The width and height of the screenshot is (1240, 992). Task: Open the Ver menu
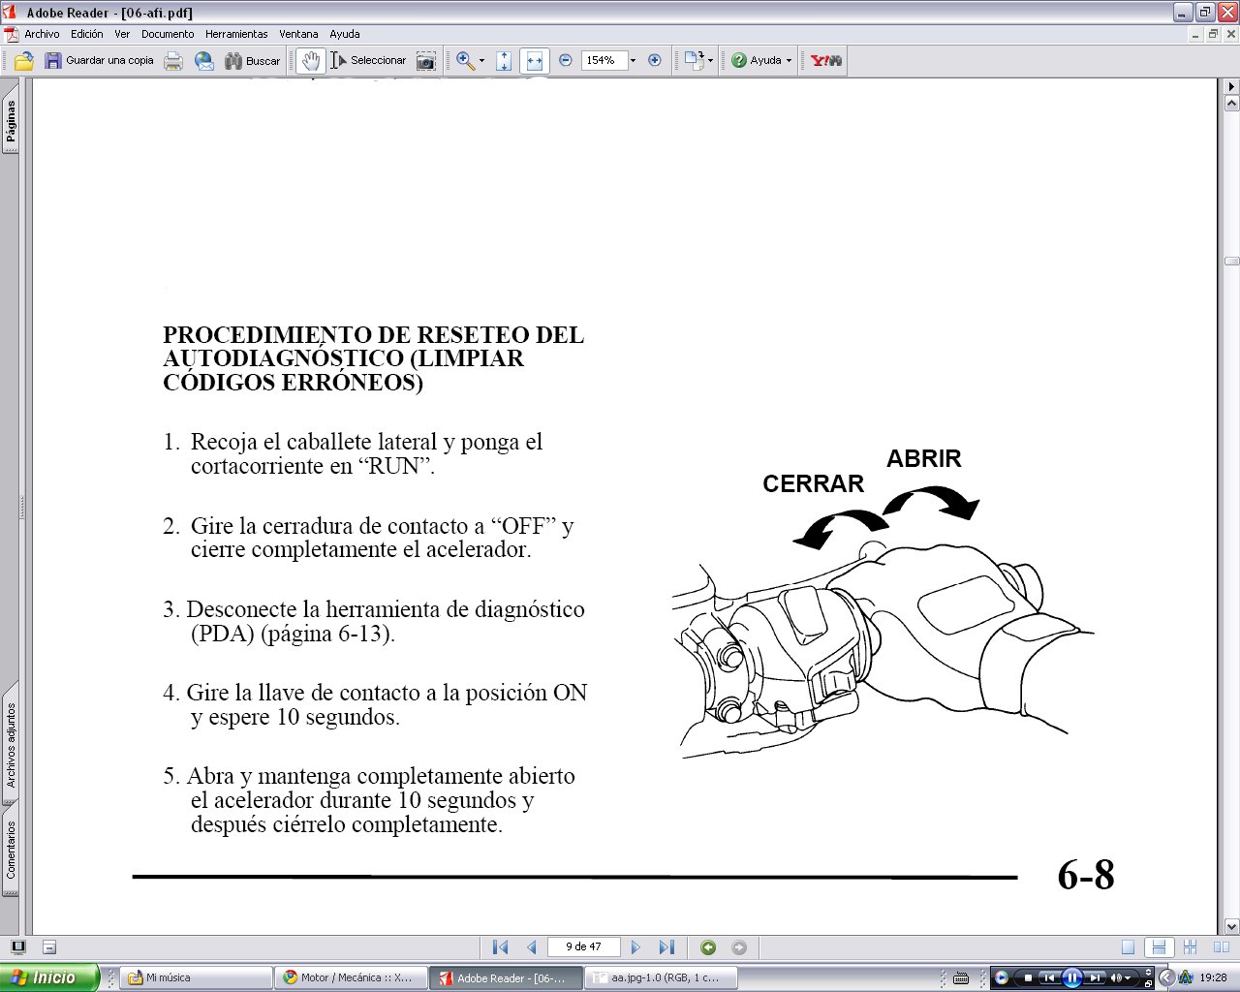click(122, 34)
